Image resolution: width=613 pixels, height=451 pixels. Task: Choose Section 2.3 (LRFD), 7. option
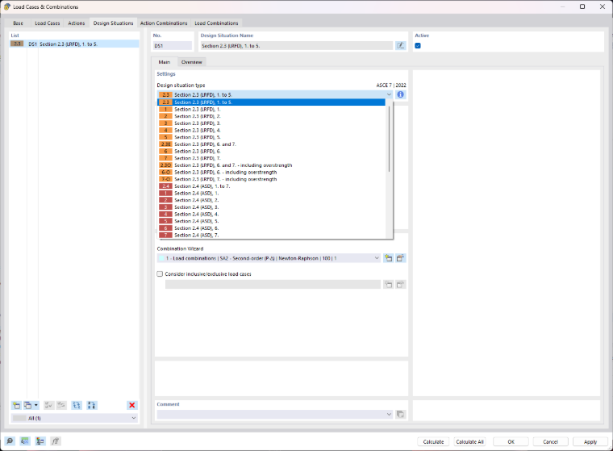272,158
